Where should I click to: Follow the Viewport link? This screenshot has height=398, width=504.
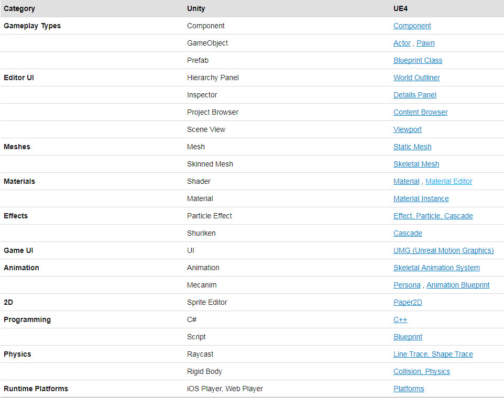click(x=407, y=129)
